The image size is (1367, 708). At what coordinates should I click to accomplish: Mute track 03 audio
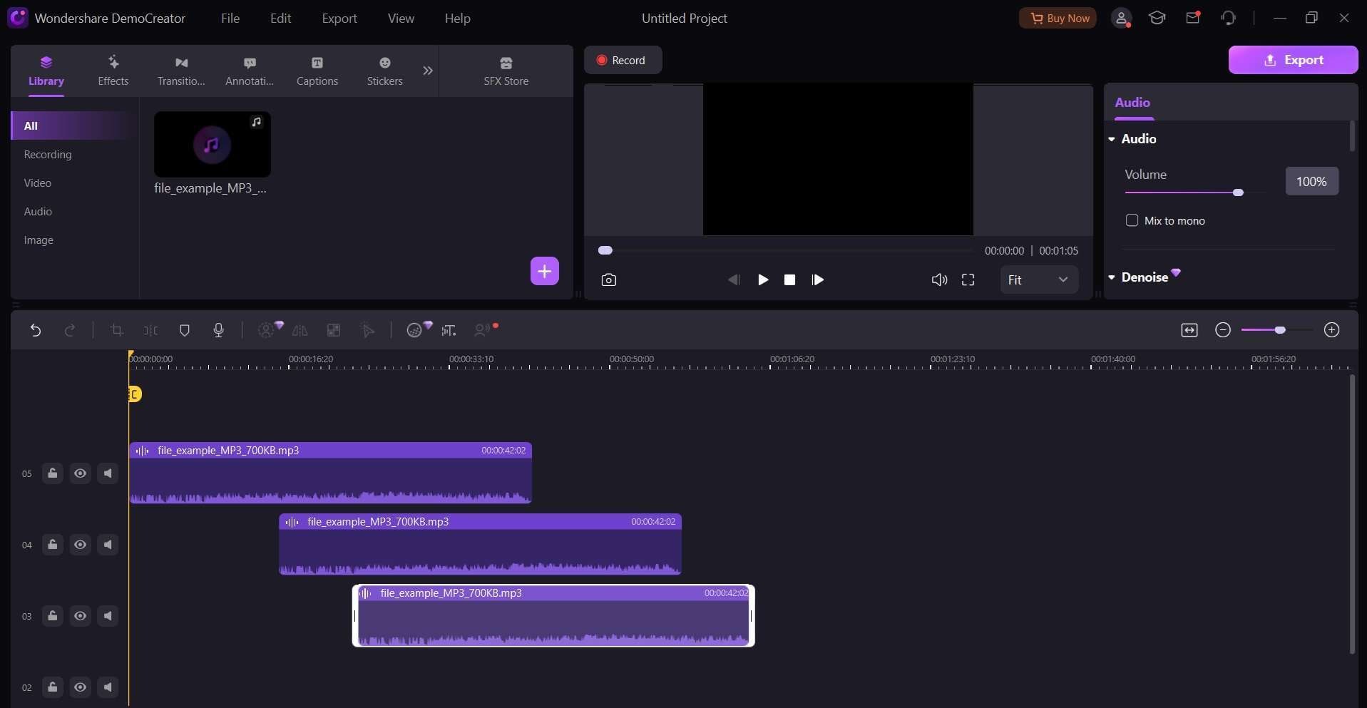pyautogui.click(x=108, y=616)
